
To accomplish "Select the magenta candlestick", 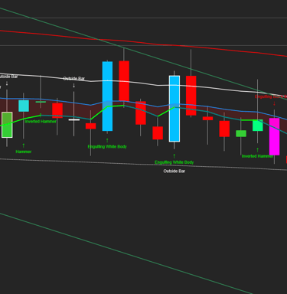I will coord(274,136).
